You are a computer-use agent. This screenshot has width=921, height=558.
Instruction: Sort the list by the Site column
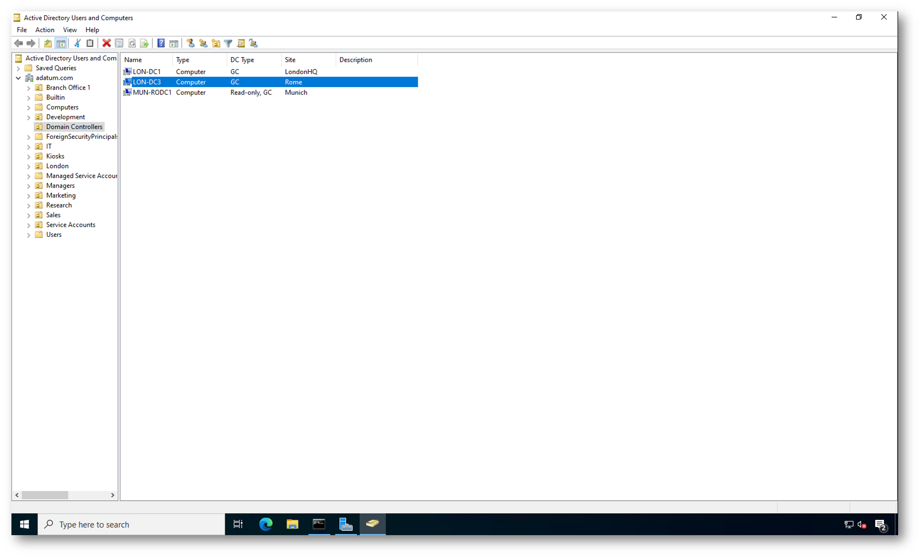coord(308,60)
